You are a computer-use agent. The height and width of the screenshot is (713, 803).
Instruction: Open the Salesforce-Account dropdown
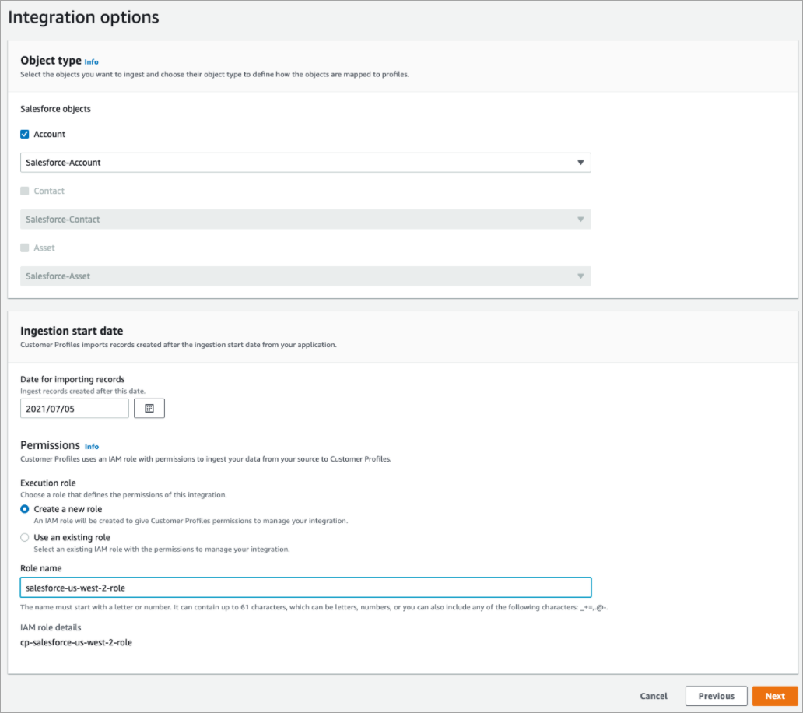(x=303, y=162)
